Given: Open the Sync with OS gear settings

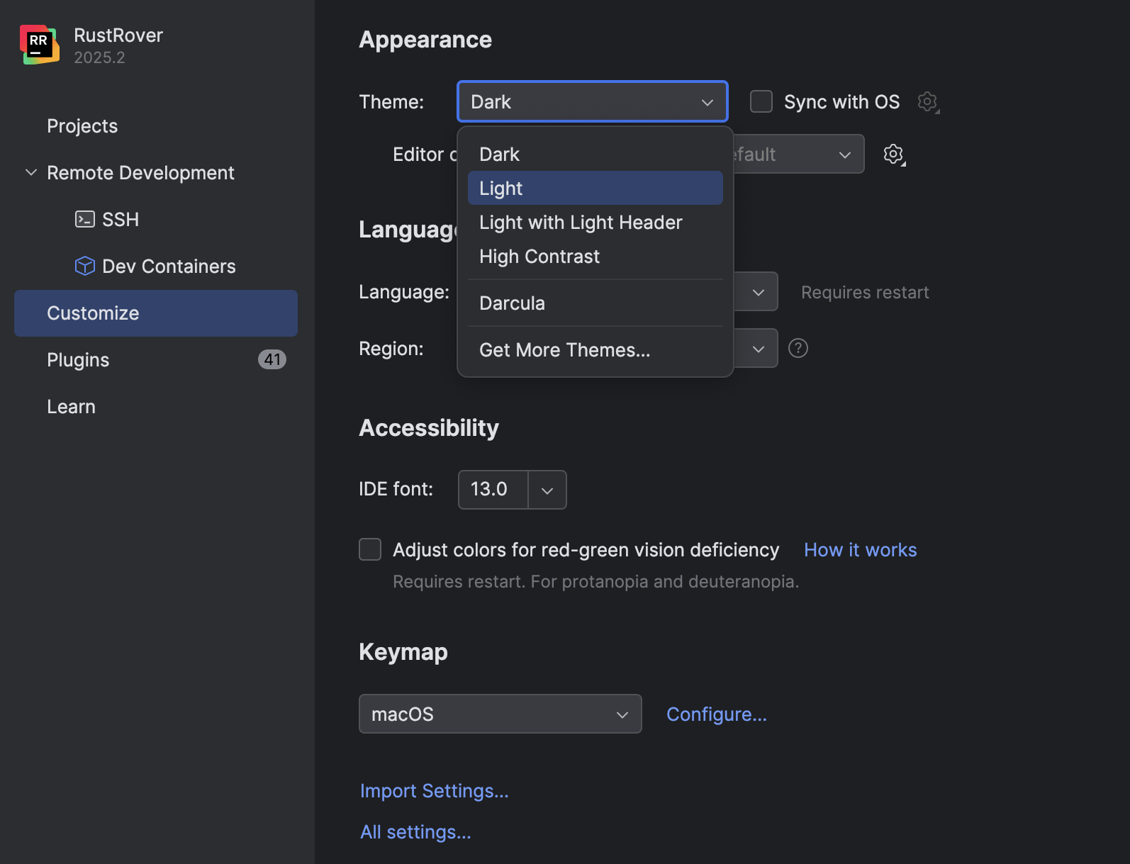Looking at the screenshot, I should (x=927, y=102).
